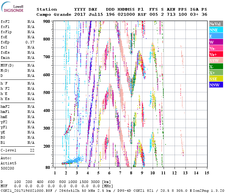Click the 8 MHz frequency axis tick

tap(131, 173)
